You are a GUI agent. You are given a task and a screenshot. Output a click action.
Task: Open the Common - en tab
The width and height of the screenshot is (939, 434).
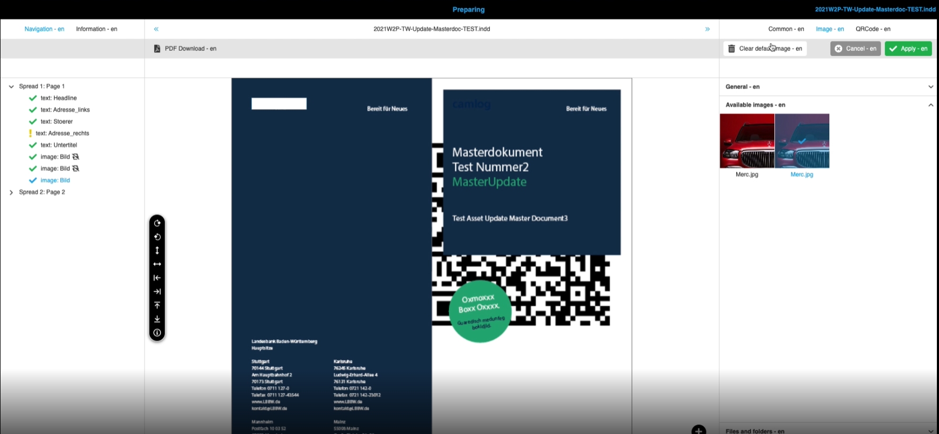[786, 29]
